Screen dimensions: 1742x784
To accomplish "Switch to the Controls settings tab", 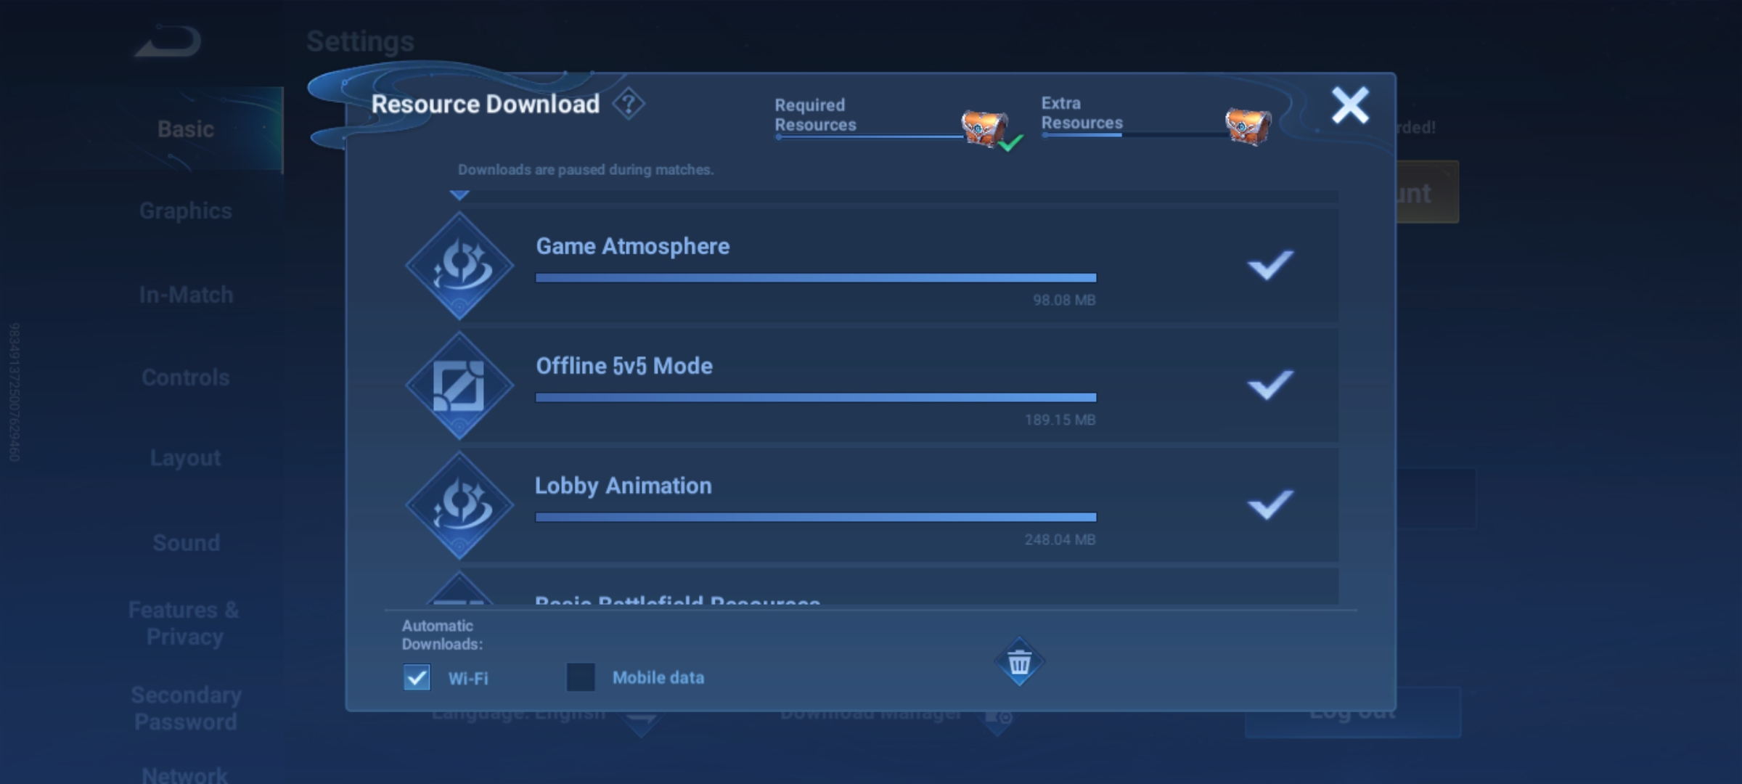I will coord(186,377).
